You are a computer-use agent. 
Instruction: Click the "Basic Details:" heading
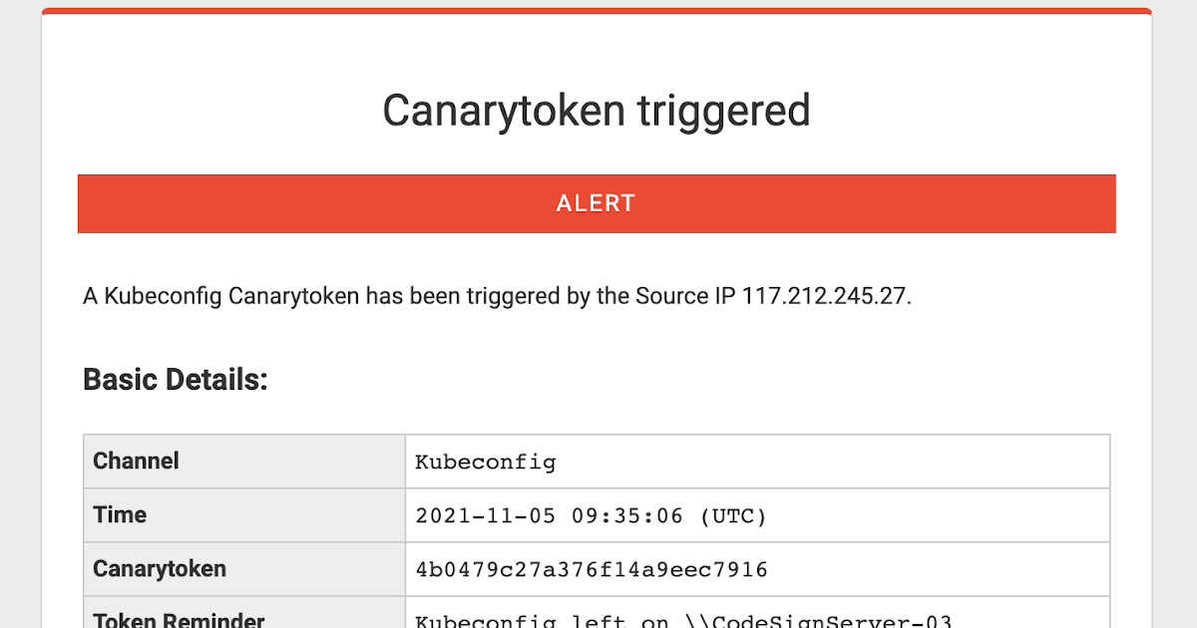pos(176,380)
